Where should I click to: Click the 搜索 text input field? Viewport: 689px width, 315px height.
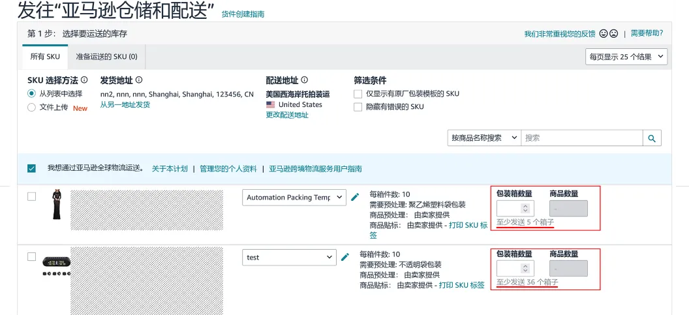582,138
